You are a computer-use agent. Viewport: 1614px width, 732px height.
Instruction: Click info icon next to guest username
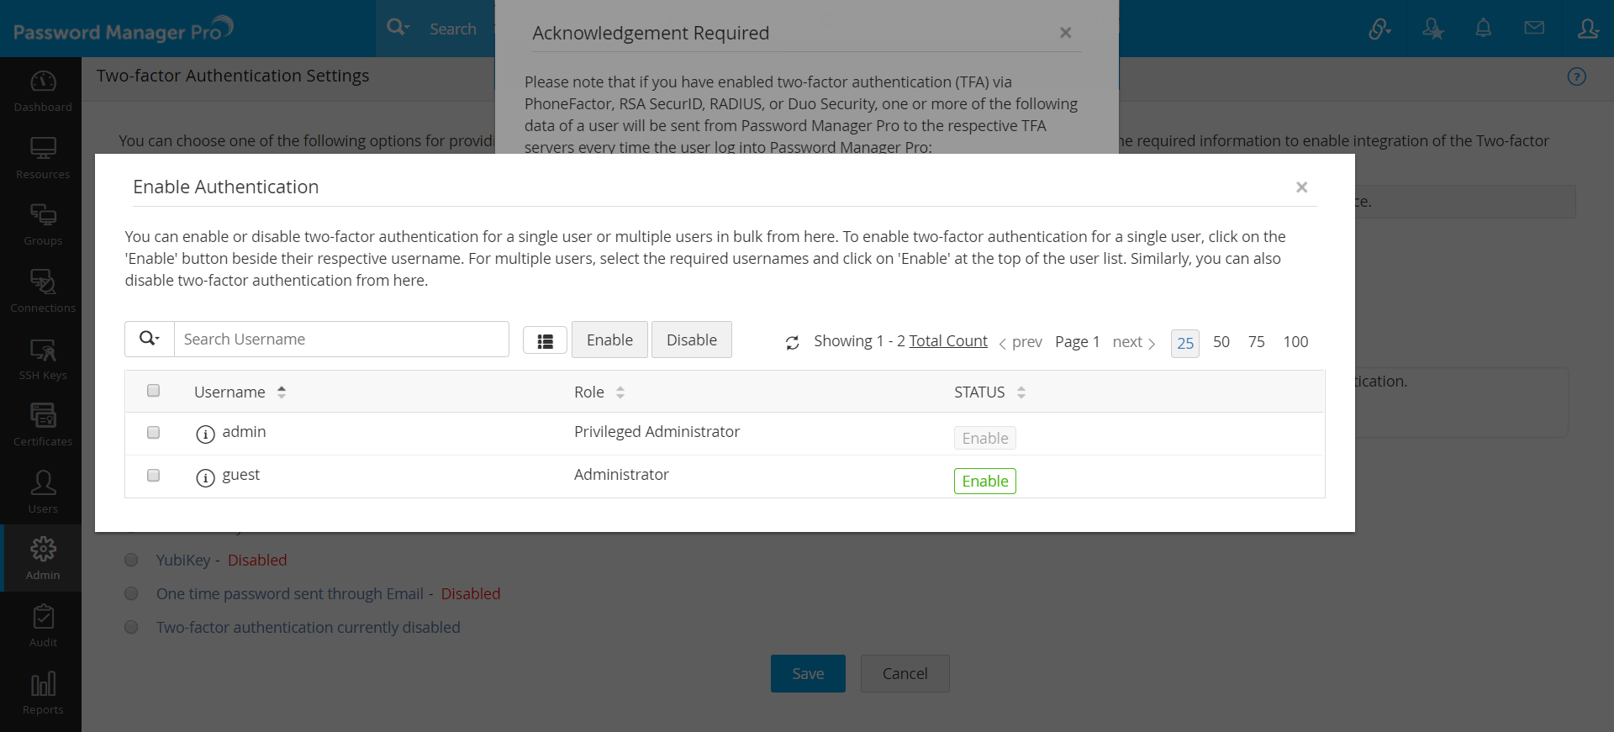pyautogui.click(x=205, y=477)
